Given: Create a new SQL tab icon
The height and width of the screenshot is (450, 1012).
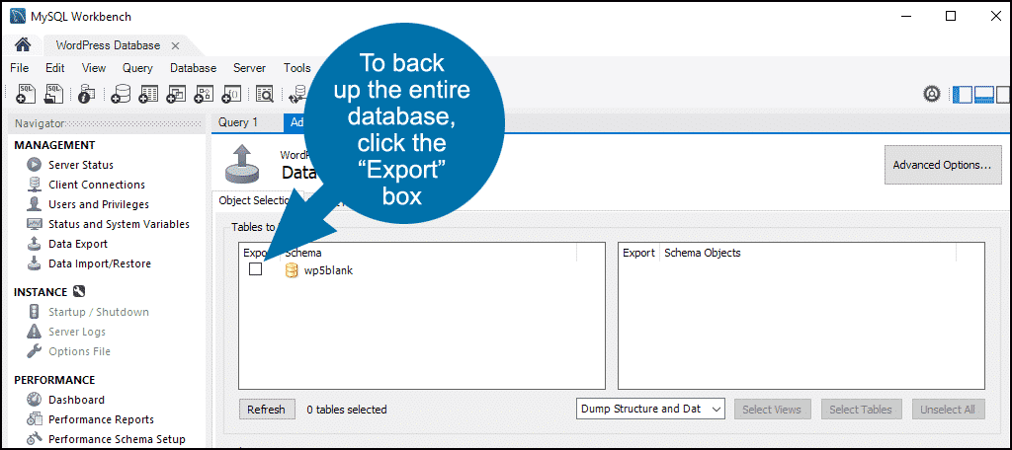Looking at the screenshot, I should (x=25, y=94).
